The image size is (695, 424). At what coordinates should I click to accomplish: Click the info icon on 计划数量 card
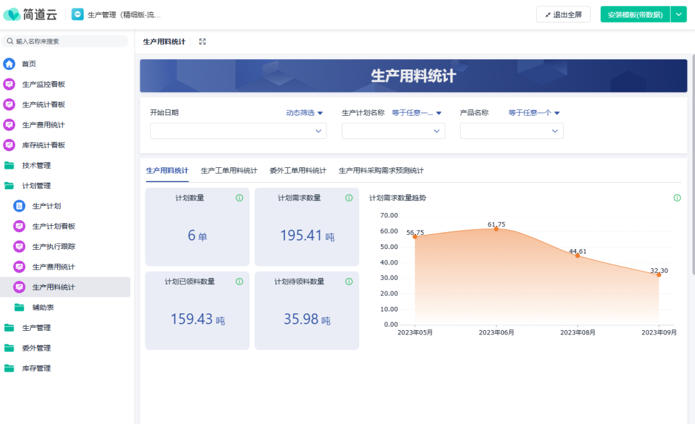239,198
